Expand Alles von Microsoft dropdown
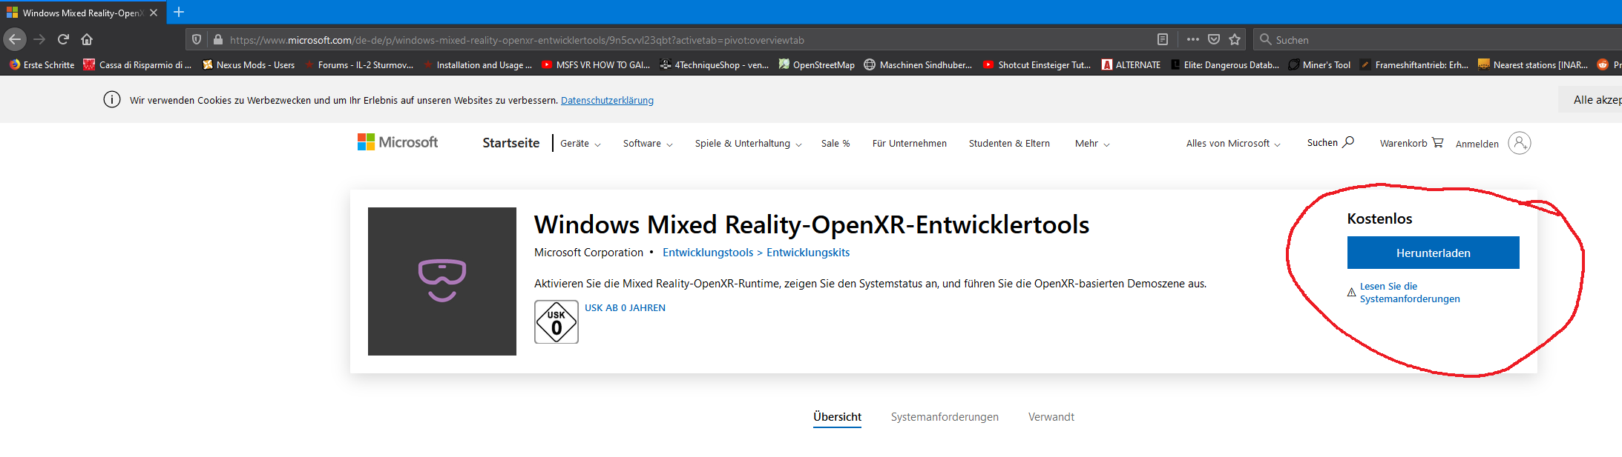The height and width of the screenshot is (457, 1622). click(x=1233, y=144)
